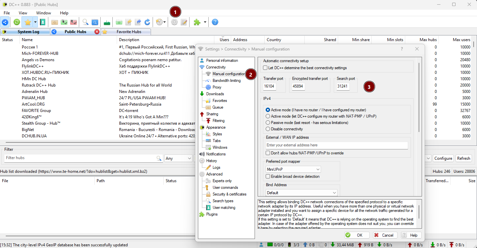The image size is (477, 248).
Task: Click the blue circular Refresh file list icon
Action: pyautogui.click(x=147, y=22)
